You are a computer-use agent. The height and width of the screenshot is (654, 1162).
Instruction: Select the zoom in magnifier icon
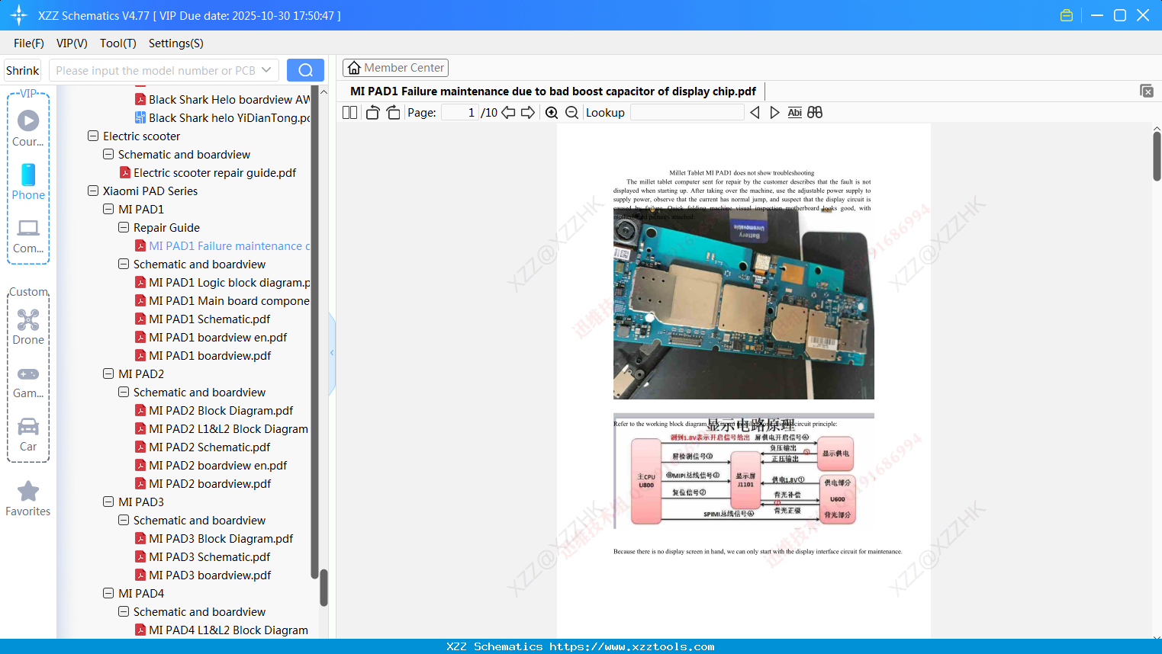[551, 112]
